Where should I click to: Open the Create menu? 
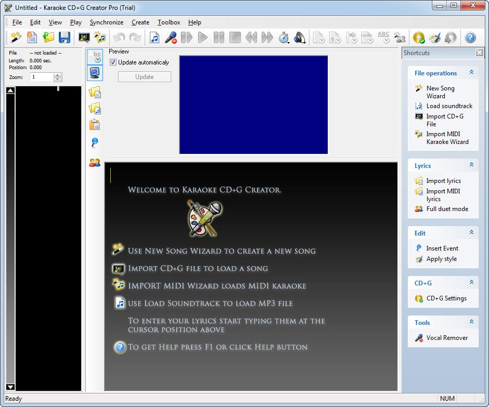pos(140,22)
